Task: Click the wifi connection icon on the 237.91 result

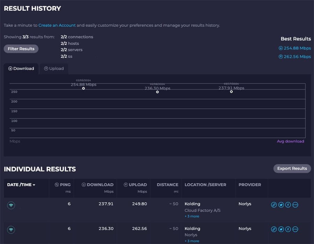Action: (x=11, y=205)
